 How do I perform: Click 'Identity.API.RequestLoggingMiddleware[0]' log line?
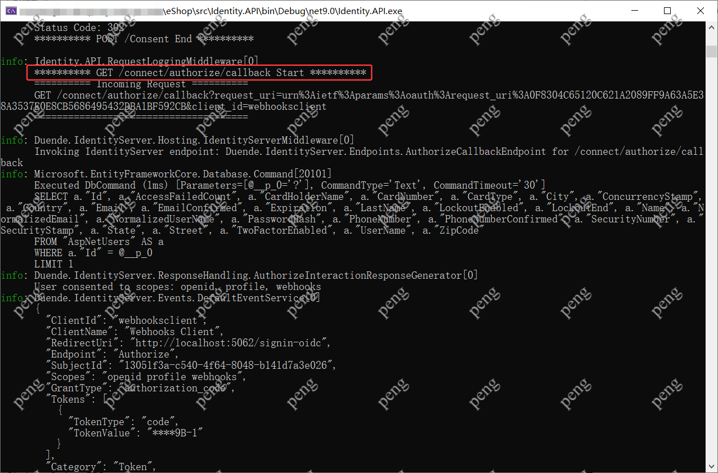point(146,61)
